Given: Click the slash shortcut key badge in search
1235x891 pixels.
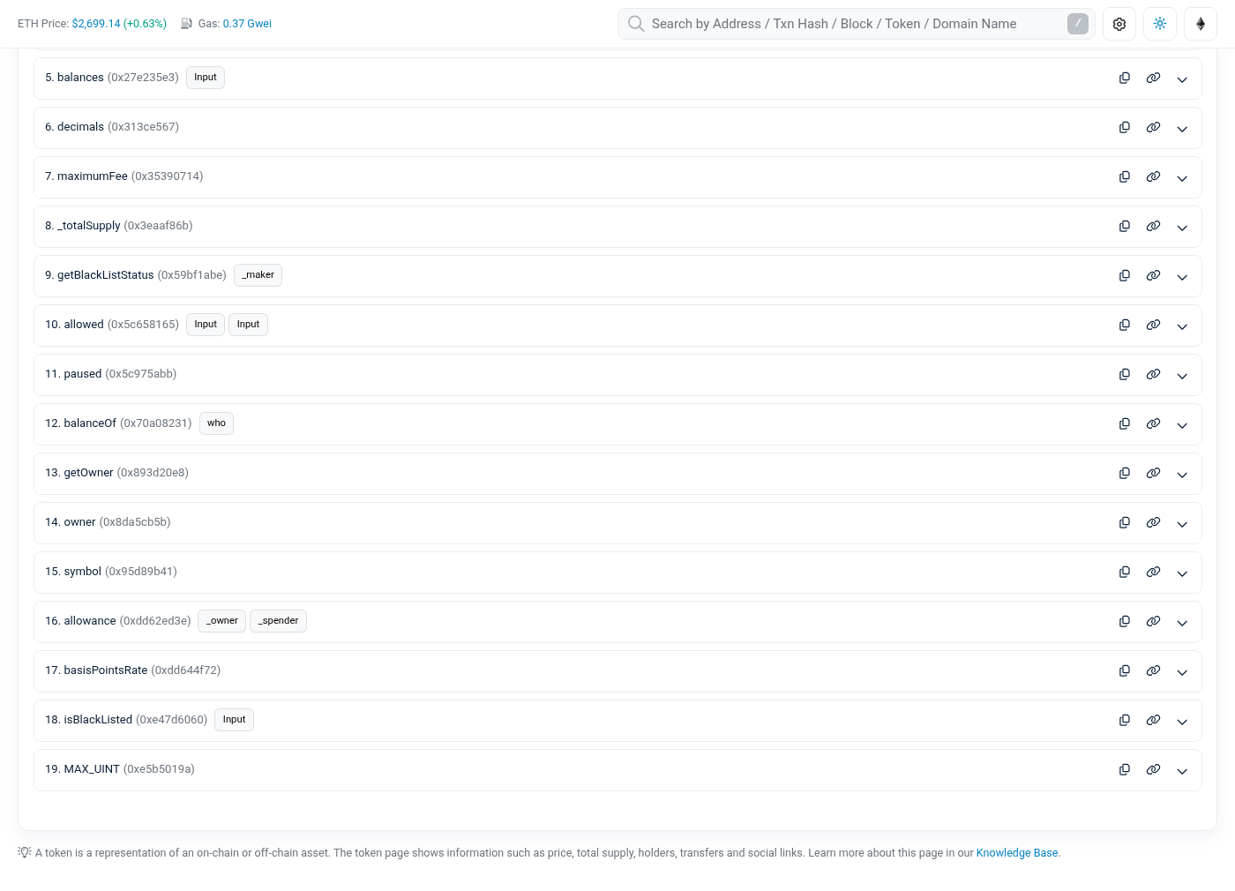Looking at the screenshot, I should coord(1078,24).
